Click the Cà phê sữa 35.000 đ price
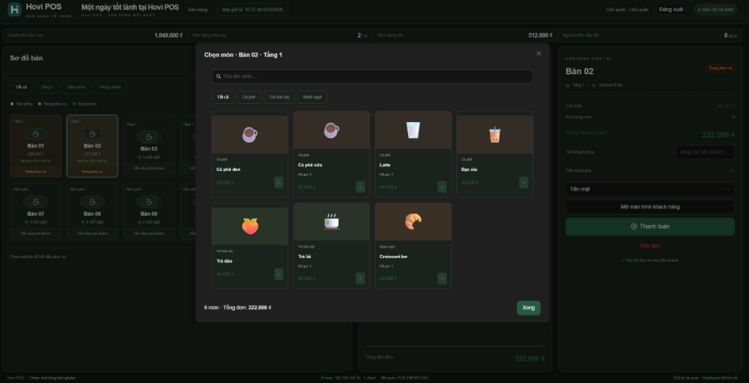 point(306,186)
